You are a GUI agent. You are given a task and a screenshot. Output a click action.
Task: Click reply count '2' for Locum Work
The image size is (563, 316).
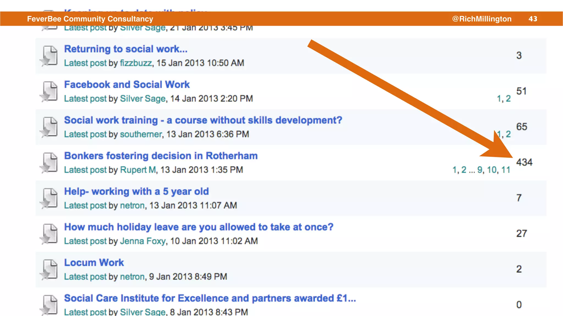pos(519,269)
